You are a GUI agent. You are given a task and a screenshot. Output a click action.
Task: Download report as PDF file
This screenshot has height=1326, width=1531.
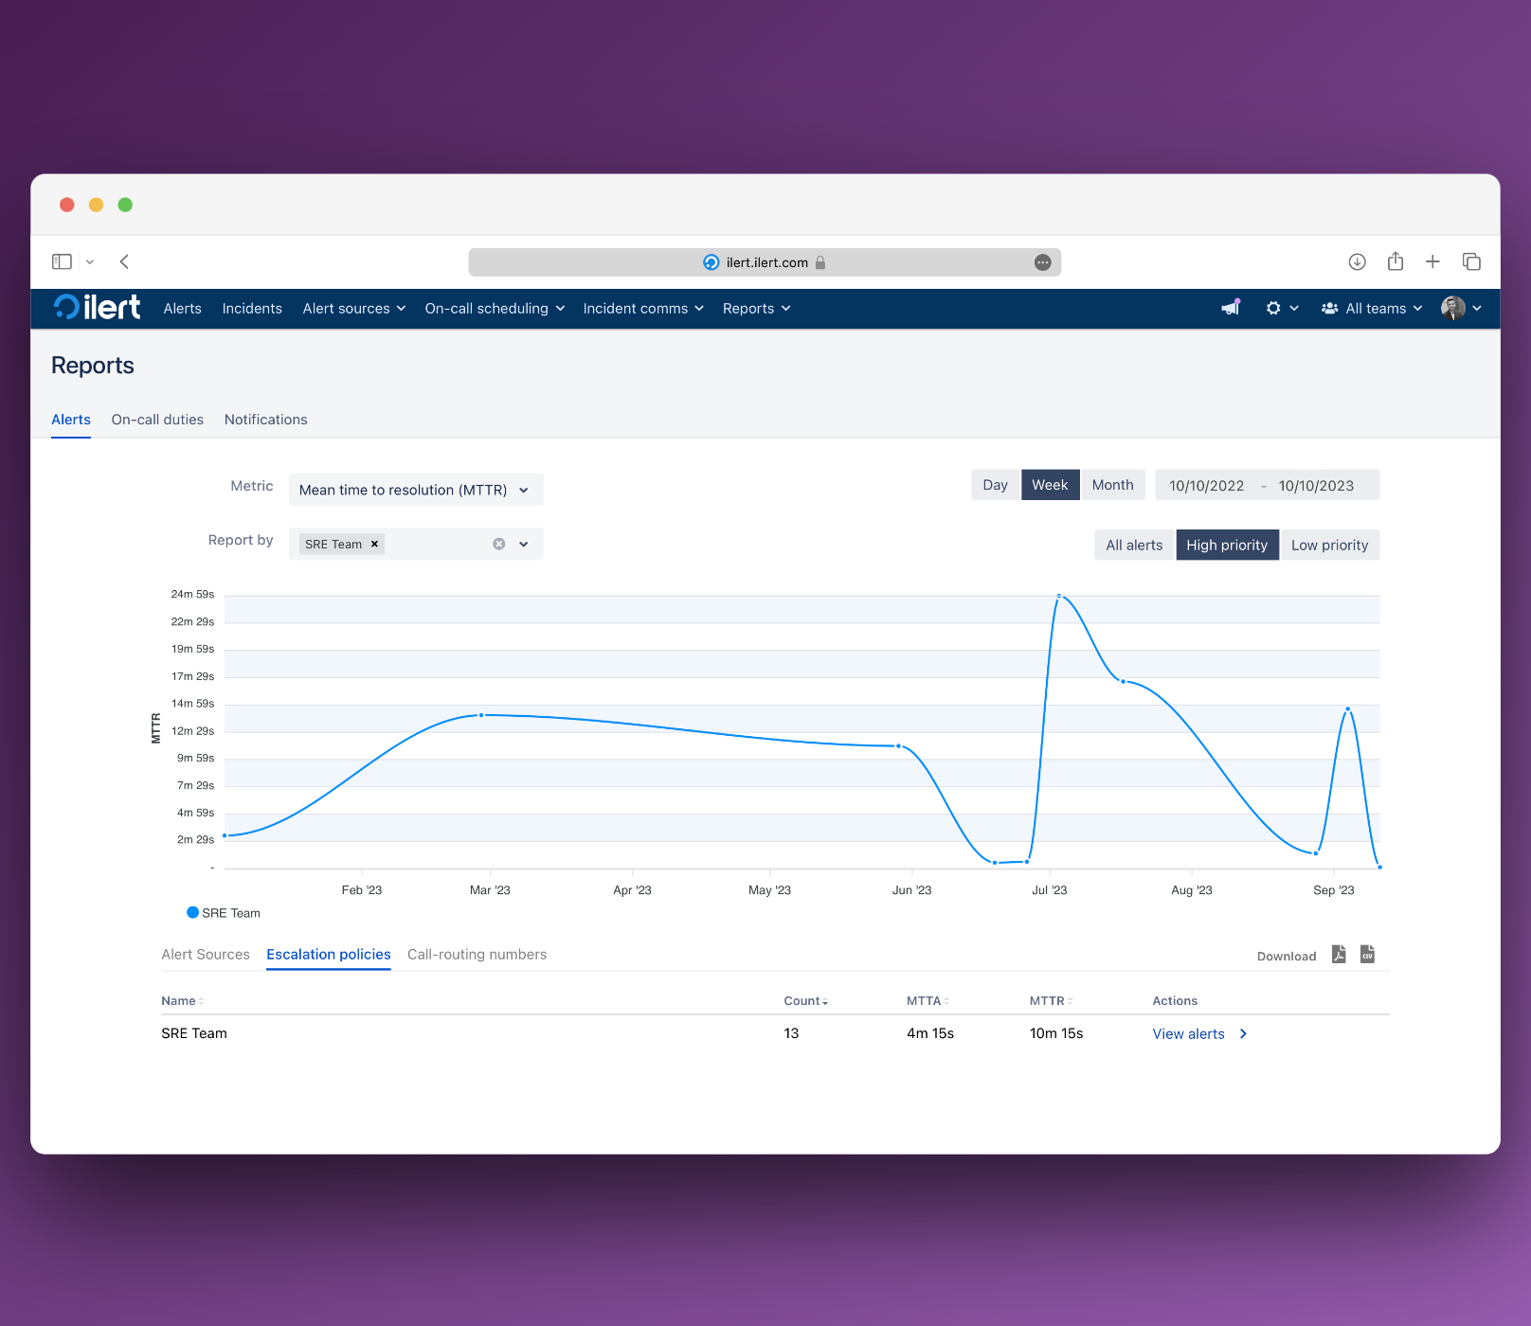pos(1339,954)
